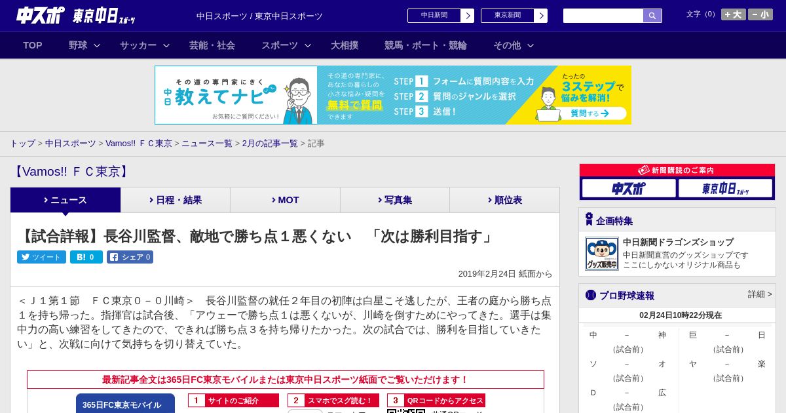
Task: Click ニュース一覧 breadcrumb link
Action: [207, 143]
